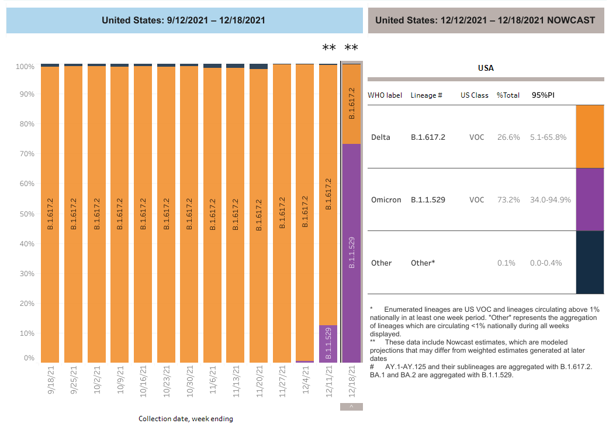Select the orange Delta color swatch in table

tap(590, 136)
